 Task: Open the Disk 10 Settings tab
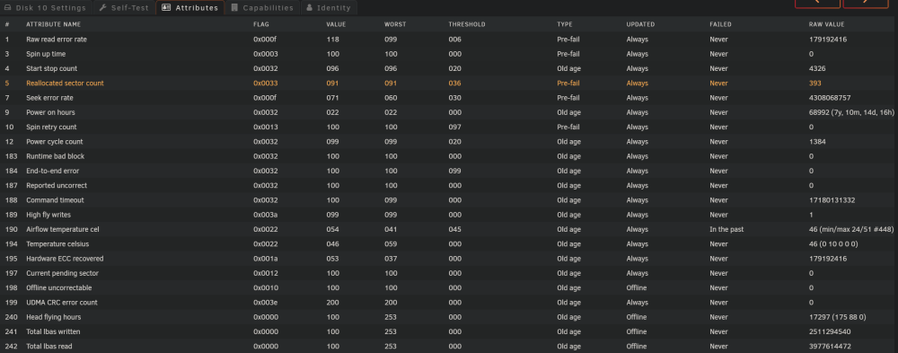tap(46, 8)
